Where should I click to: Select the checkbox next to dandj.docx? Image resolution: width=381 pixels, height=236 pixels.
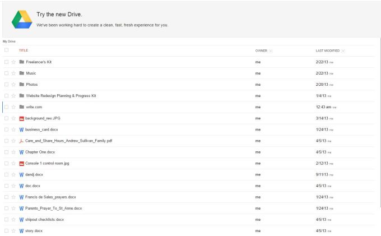point(6,174)
